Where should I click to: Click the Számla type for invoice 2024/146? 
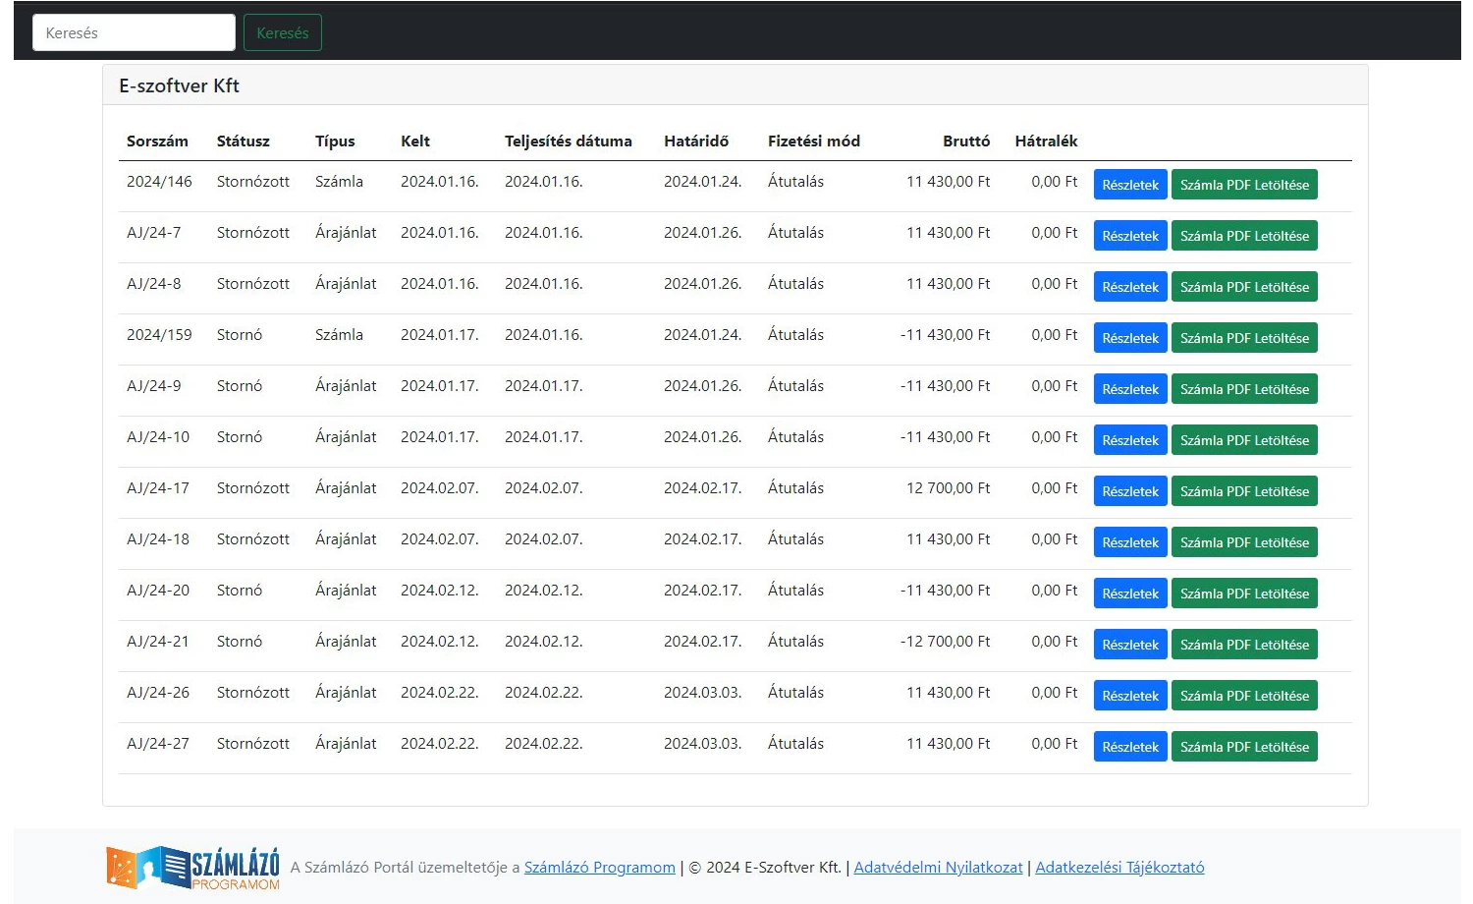click(339, 182)
